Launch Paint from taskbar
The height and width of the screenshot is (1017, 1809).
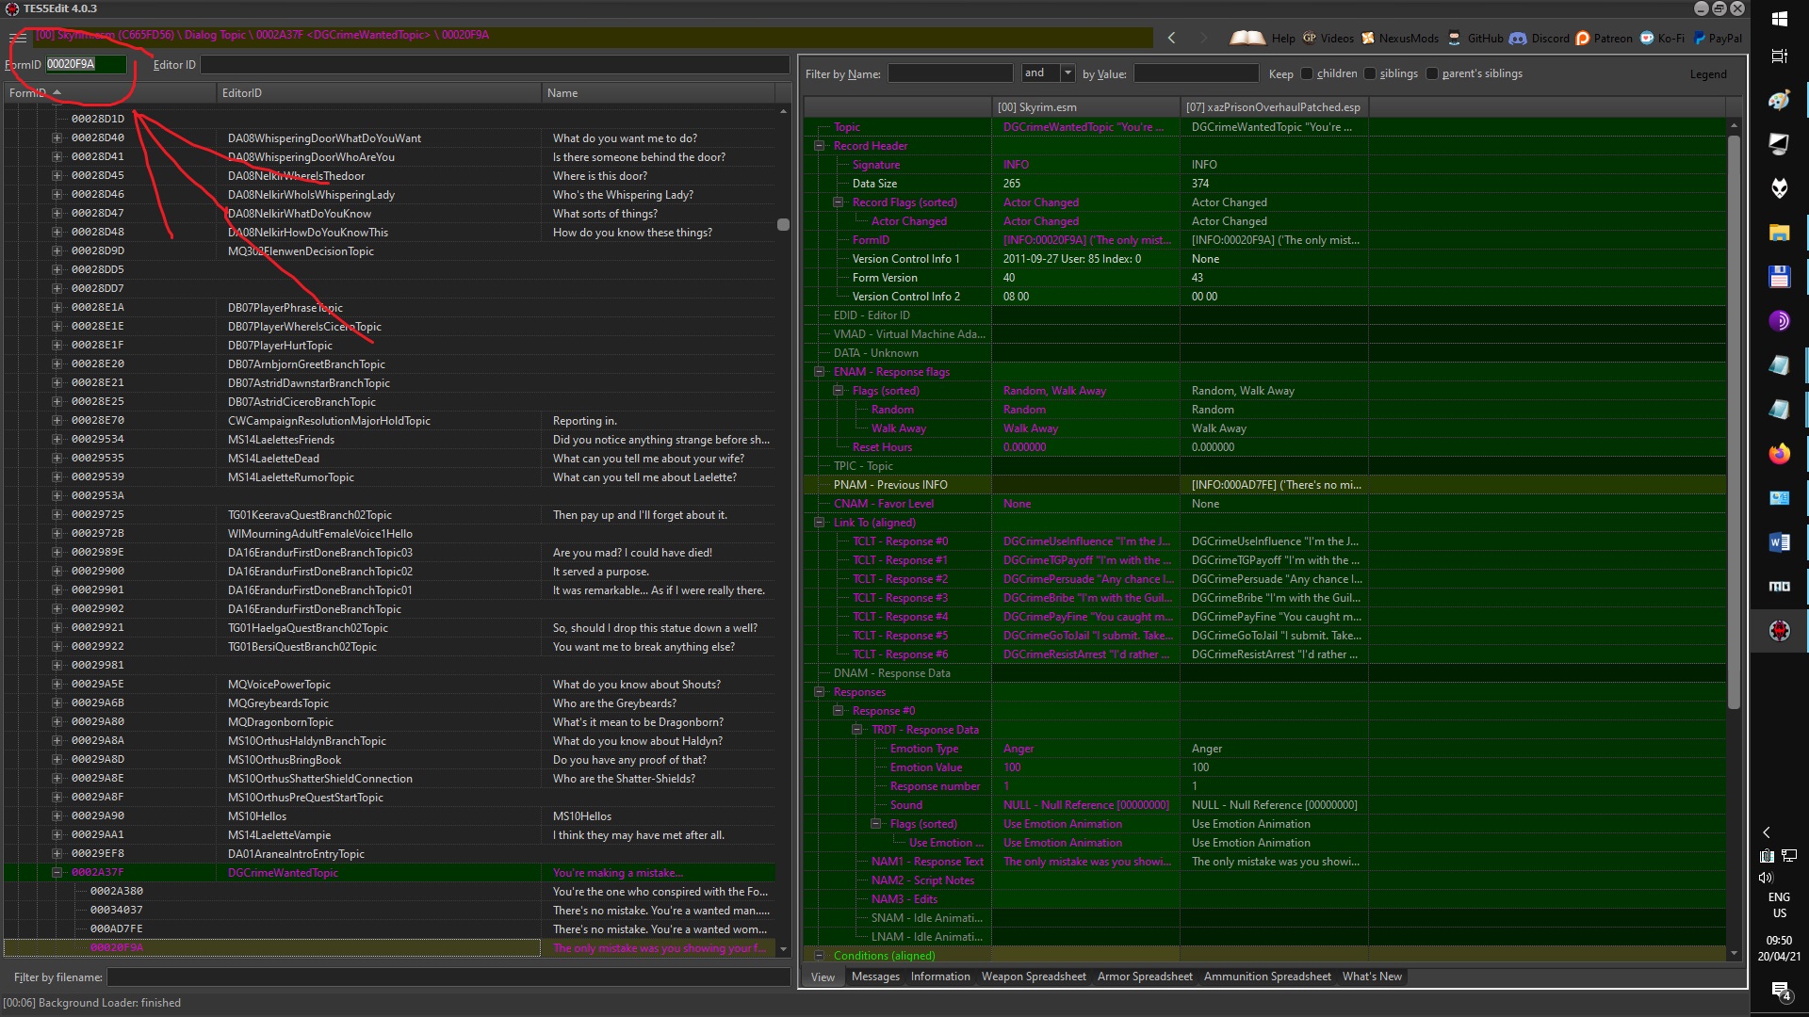pos(1779,100)
